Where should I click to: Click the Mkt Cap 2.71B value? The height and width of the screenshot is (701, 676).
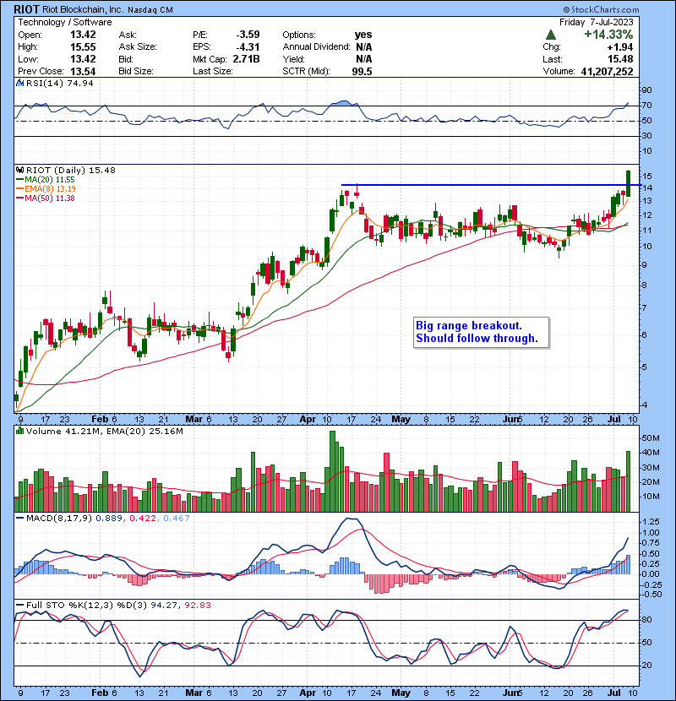pyautogui.click(x=246, y=59)
